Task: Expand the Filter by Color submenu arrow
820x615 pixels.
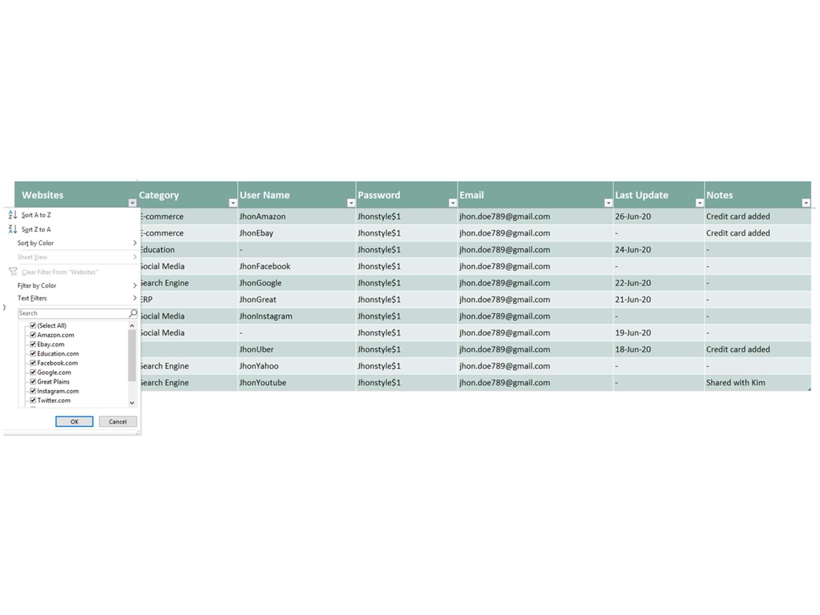Action: coord(135,285)
